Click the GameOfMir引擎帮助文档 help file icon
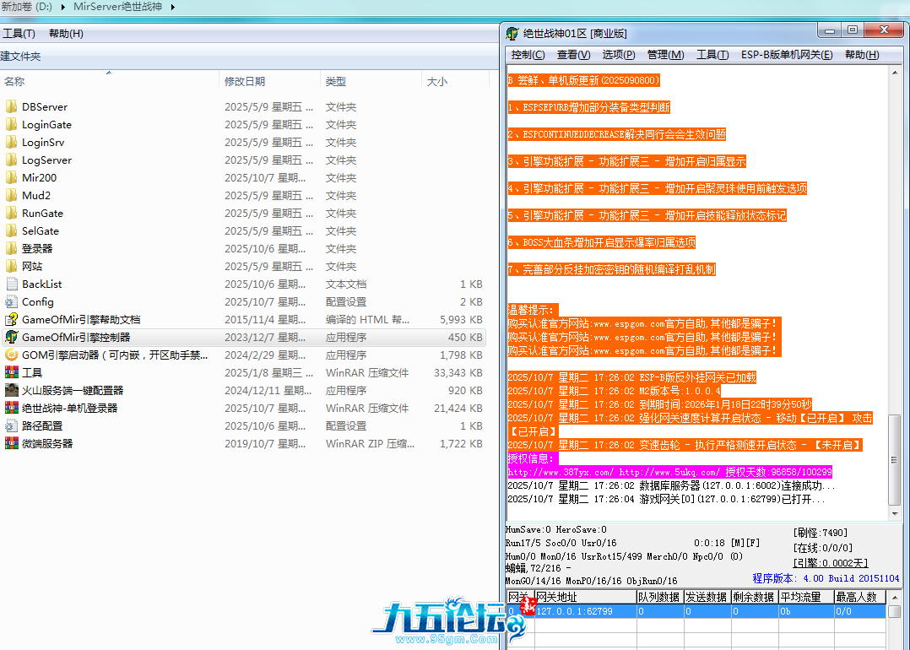The image size is (910, 650). (x=11, y=319)
